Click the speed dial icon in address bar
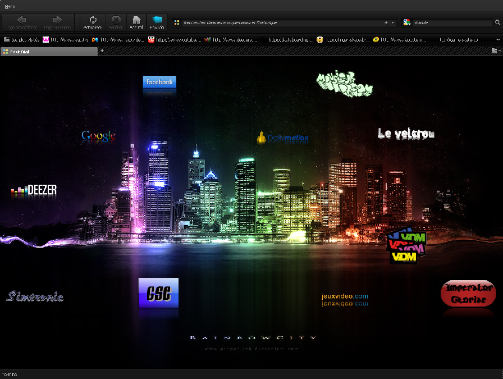Image resolution: width=503 pixels, height=379 pixels. pyautogui.click(x=176, y=22)
